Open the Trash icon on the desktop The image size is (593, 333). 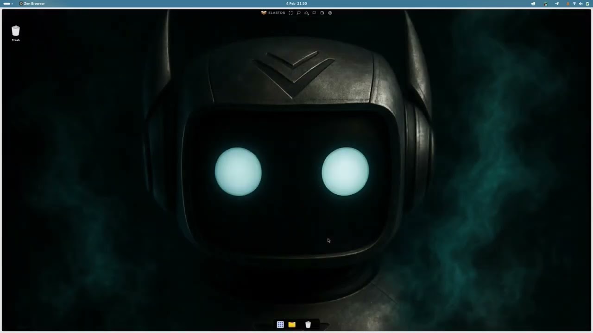(x=16, y=33)
